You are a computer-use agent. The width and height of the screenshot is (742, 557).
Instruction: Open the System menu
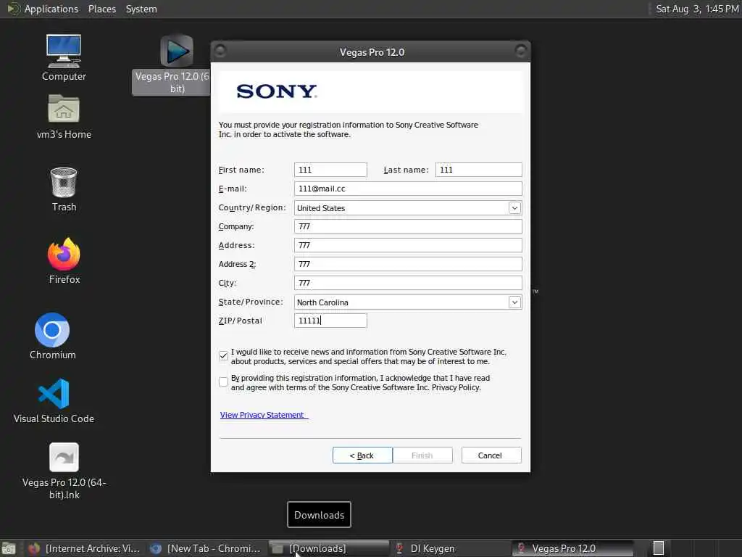141,9
